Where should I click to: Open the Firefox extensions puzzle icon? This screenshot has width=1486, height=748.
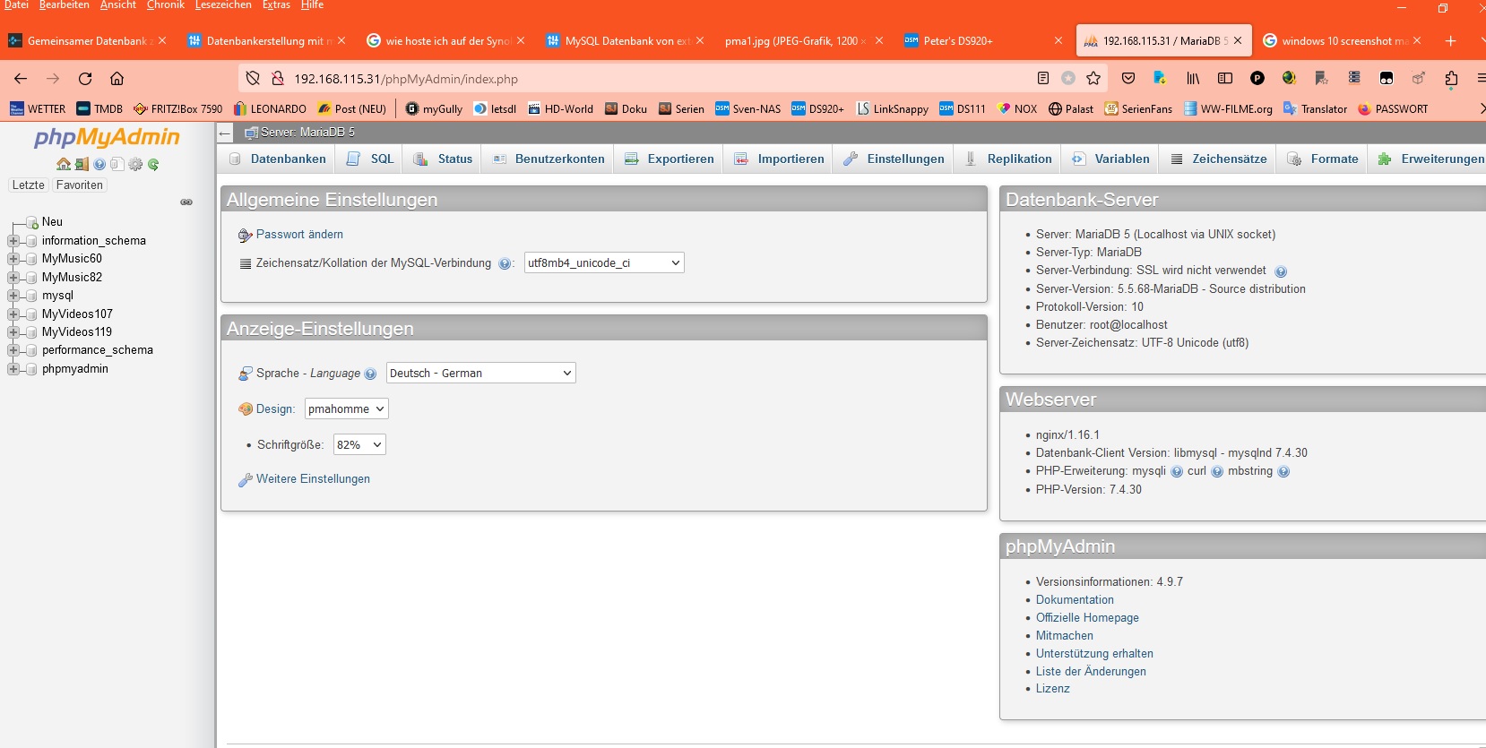(1451, 78)
